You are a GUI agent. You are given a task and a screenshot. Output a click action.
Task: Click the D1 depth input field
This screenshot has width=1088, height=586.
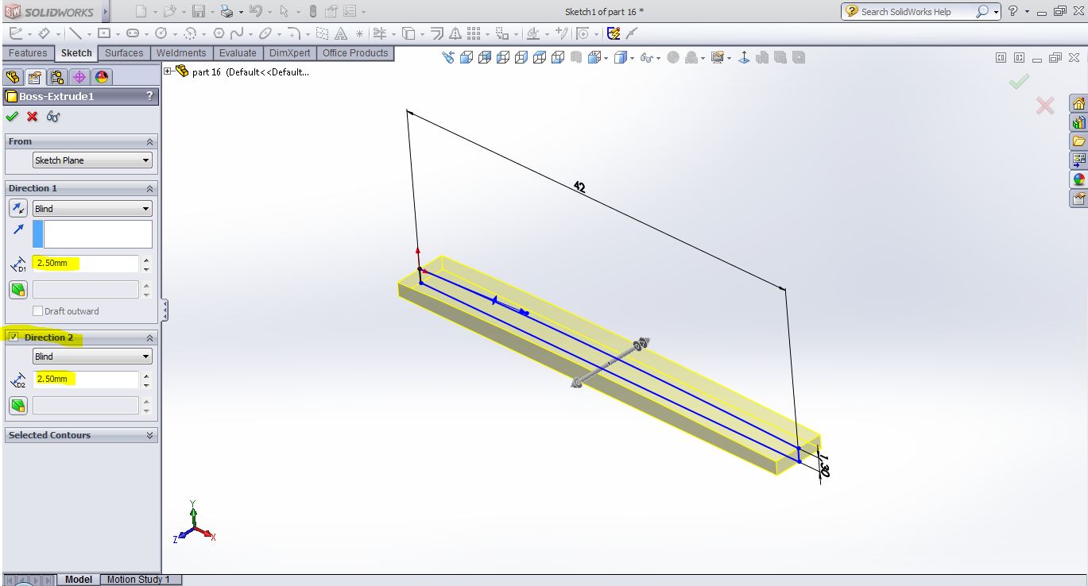(86, 263)
